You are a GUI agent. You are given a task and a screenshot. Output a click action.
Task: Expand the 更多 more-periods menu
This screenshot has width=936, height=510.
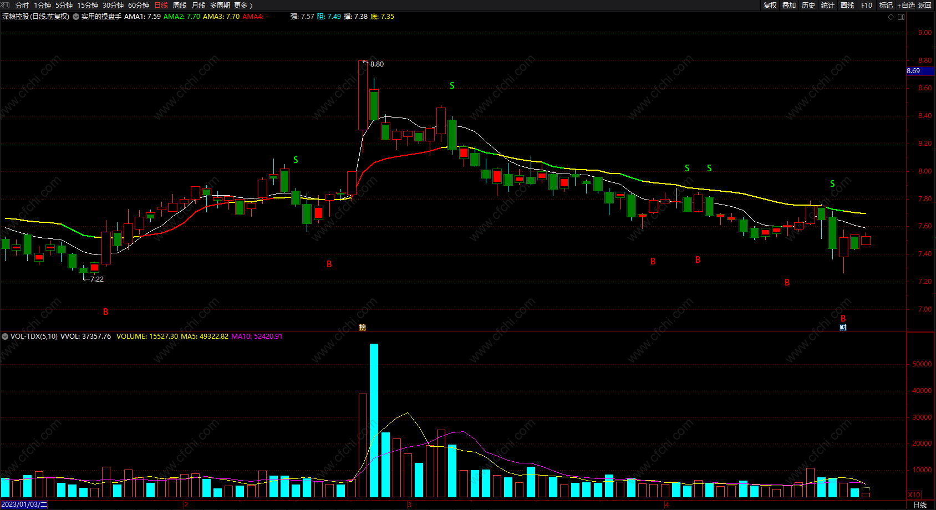pyautogui.click(x=243, y=5)
